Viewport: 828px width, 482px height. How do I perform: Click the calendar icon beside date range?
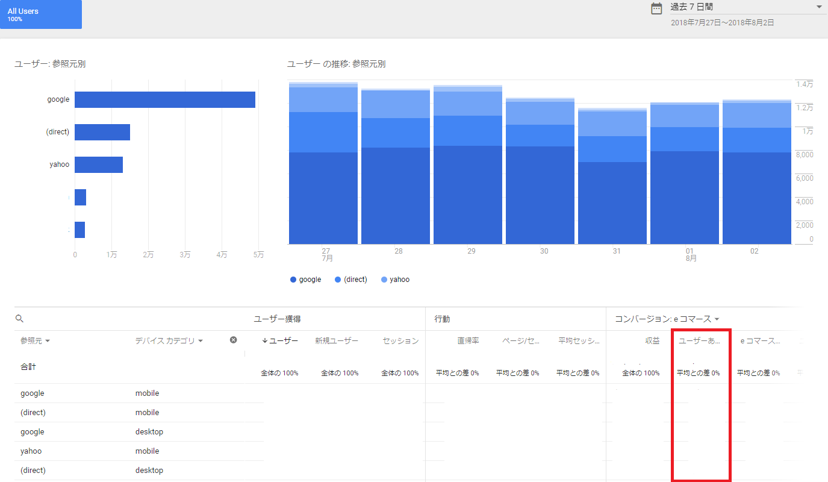point(657,8)
